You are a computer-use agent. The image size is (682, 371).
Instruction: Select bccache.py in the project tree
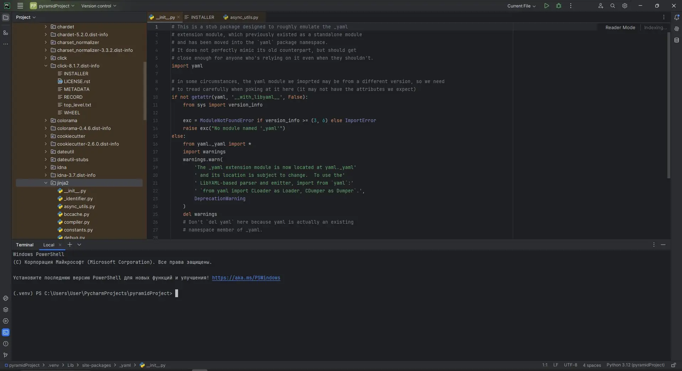coord(76,214)
